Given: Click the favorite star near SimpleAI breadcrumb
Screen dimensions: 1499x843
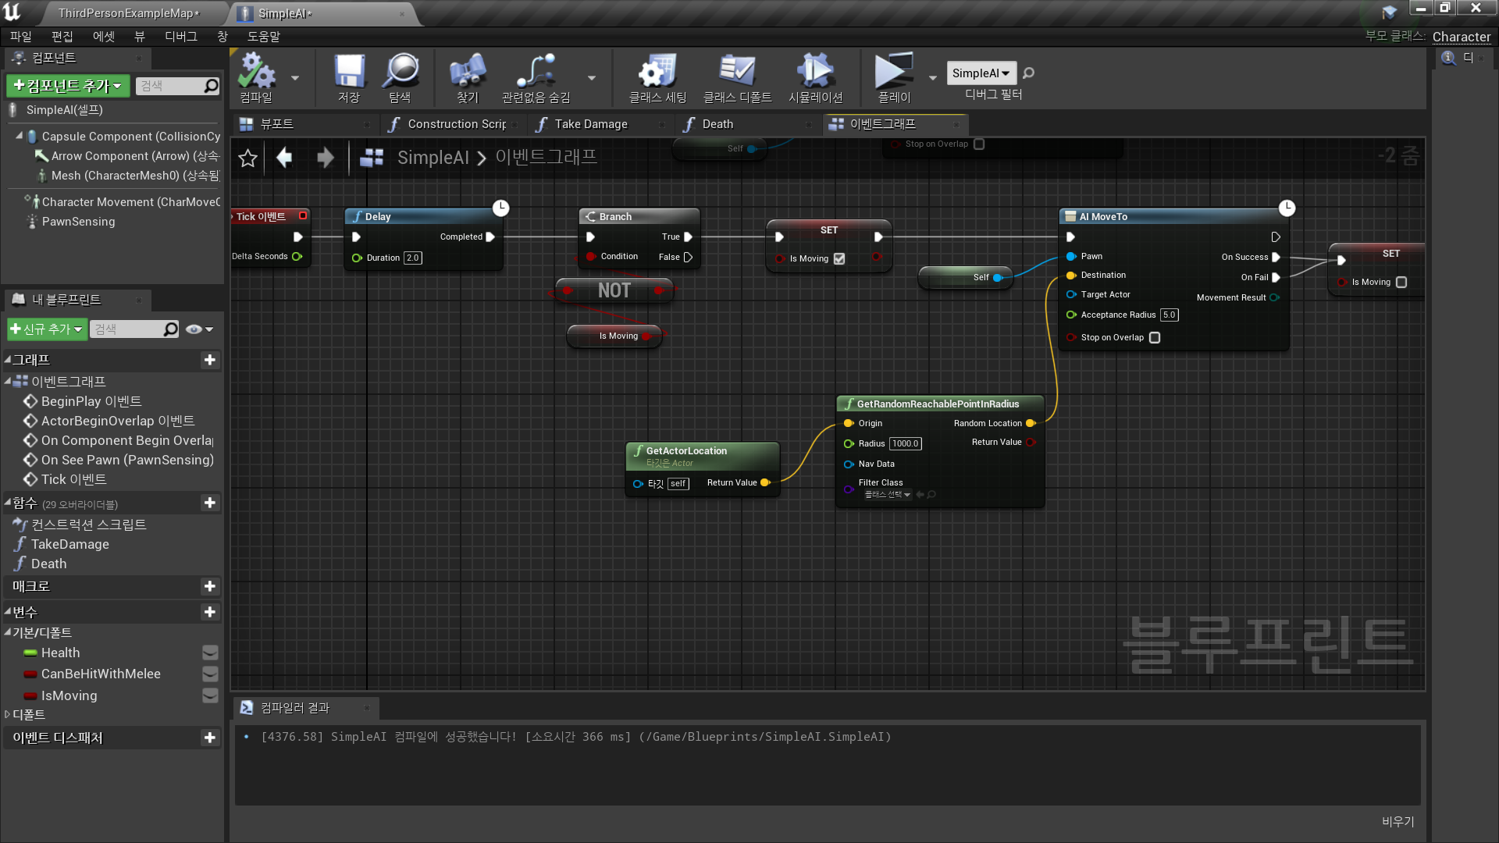Looking at the screenshot, I should [247, 158].
